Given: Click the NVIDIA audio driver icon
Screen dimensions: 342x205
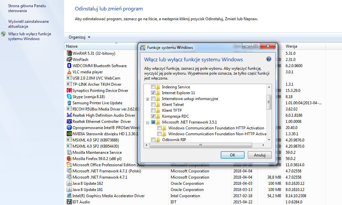Looking at the screenshot, I should (x=69, y=134).
